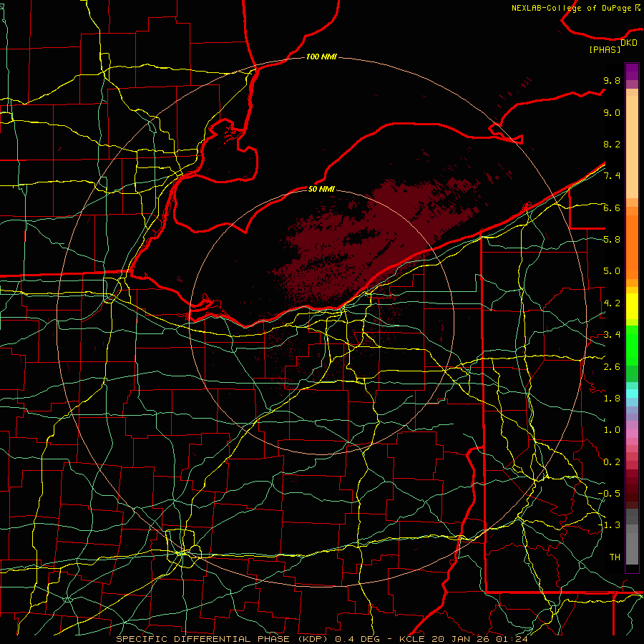Select the 1.0 legend value
The image size is (644, 644).
click(x=612, y=430)
